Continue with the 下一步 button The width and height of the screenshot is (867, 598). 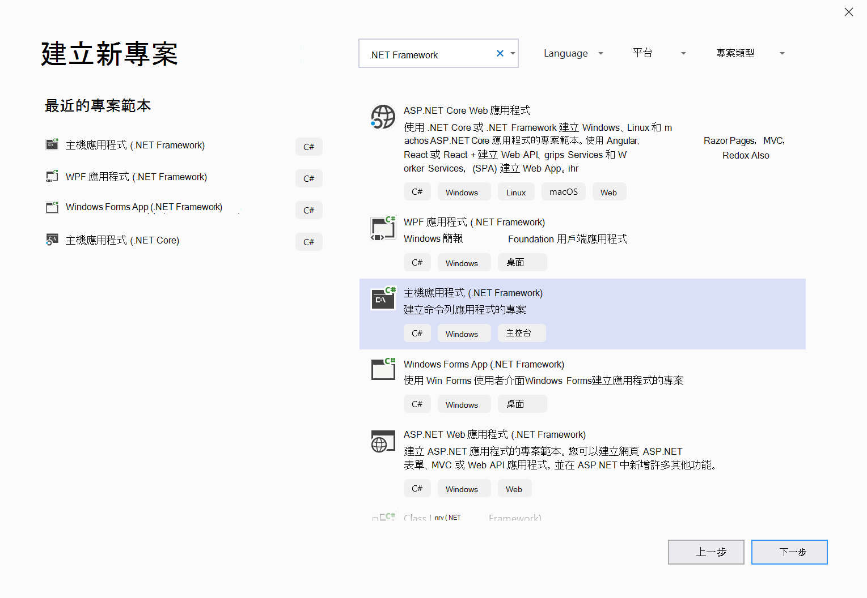[x=789, y=552]
